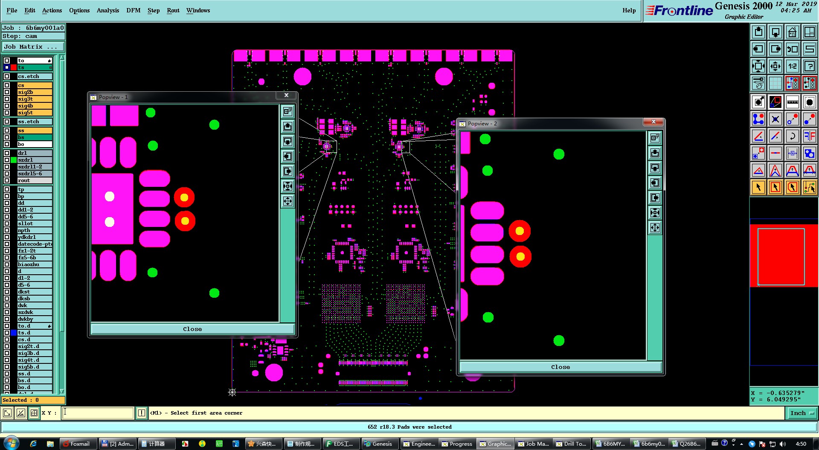Click the ruler measurement icon

(793, 102)
